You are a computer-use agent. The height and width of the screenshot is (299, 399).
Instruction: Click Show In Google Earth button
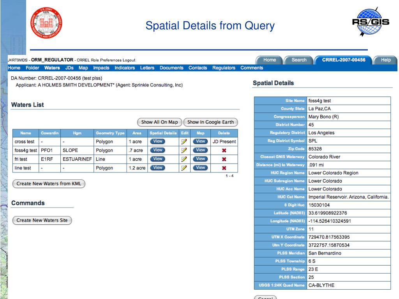coord(210,122)
